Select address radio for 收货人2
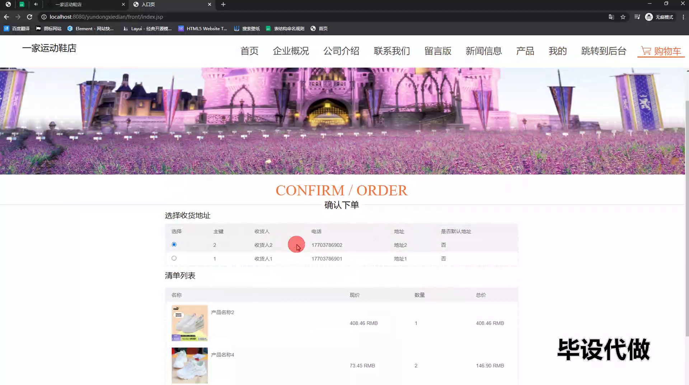This screenshot has height=385, width=689. [x=174, y=245]
